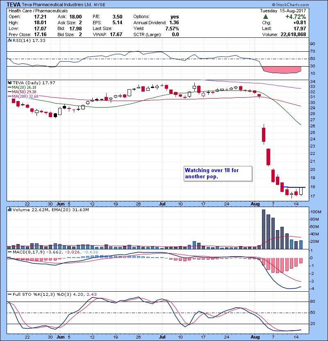Click the Volume panel bar icon
The width and height of the screenshot is (328, 341).
click(x=9, y=210)
